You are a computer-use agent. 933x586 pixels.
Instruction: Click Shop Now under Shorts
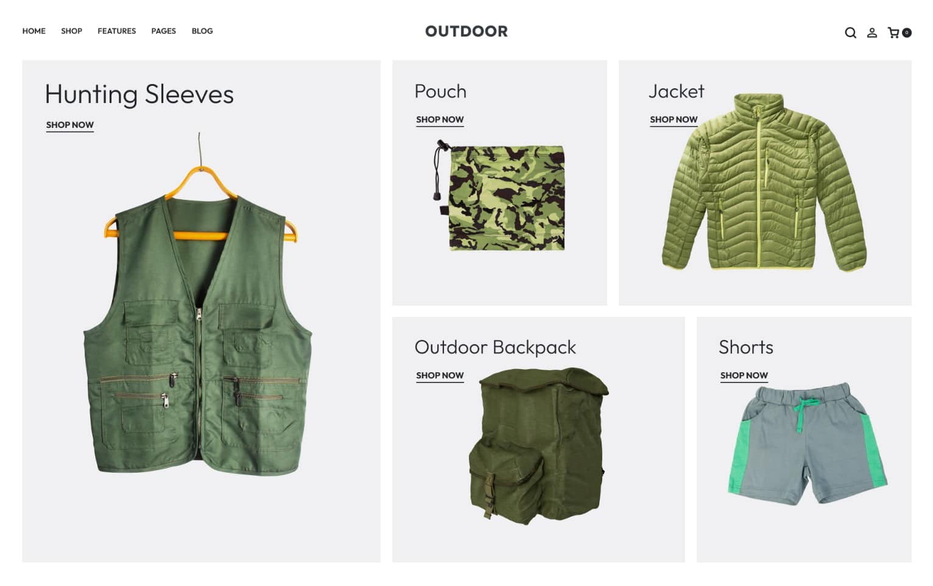744,375
